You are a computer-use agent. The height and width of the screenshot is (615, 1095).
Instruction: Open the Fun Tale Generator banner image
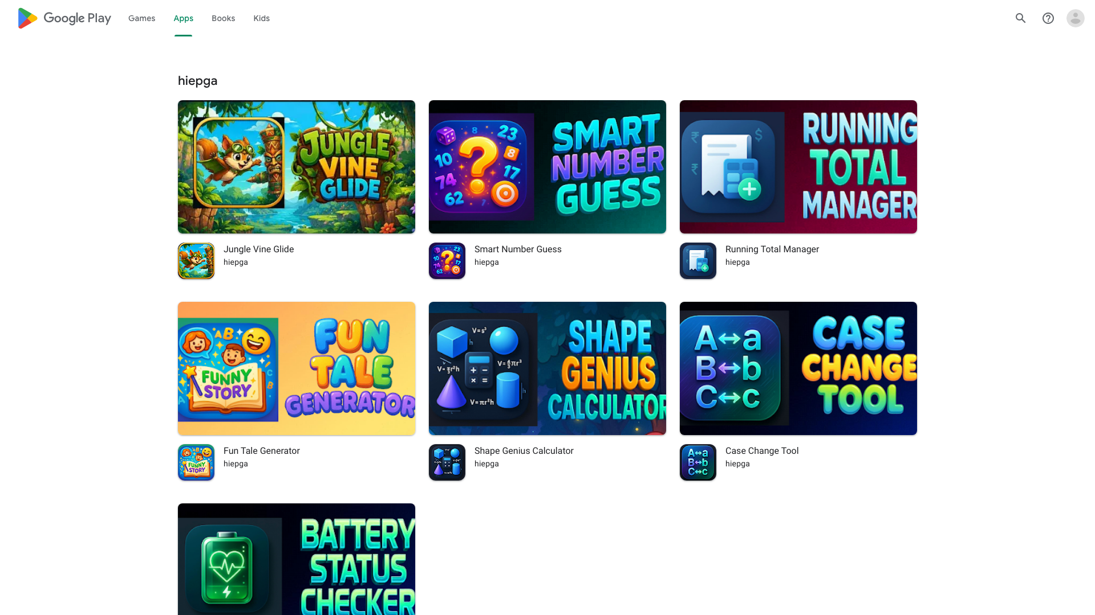[297, 368]
